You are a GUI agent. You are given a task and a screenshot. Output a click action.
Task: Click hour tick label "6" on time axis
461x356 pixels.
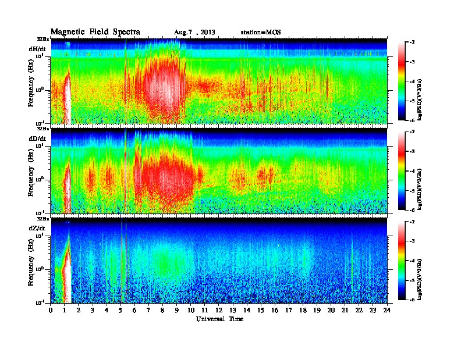pyautogui.click(x=134, y=310)
